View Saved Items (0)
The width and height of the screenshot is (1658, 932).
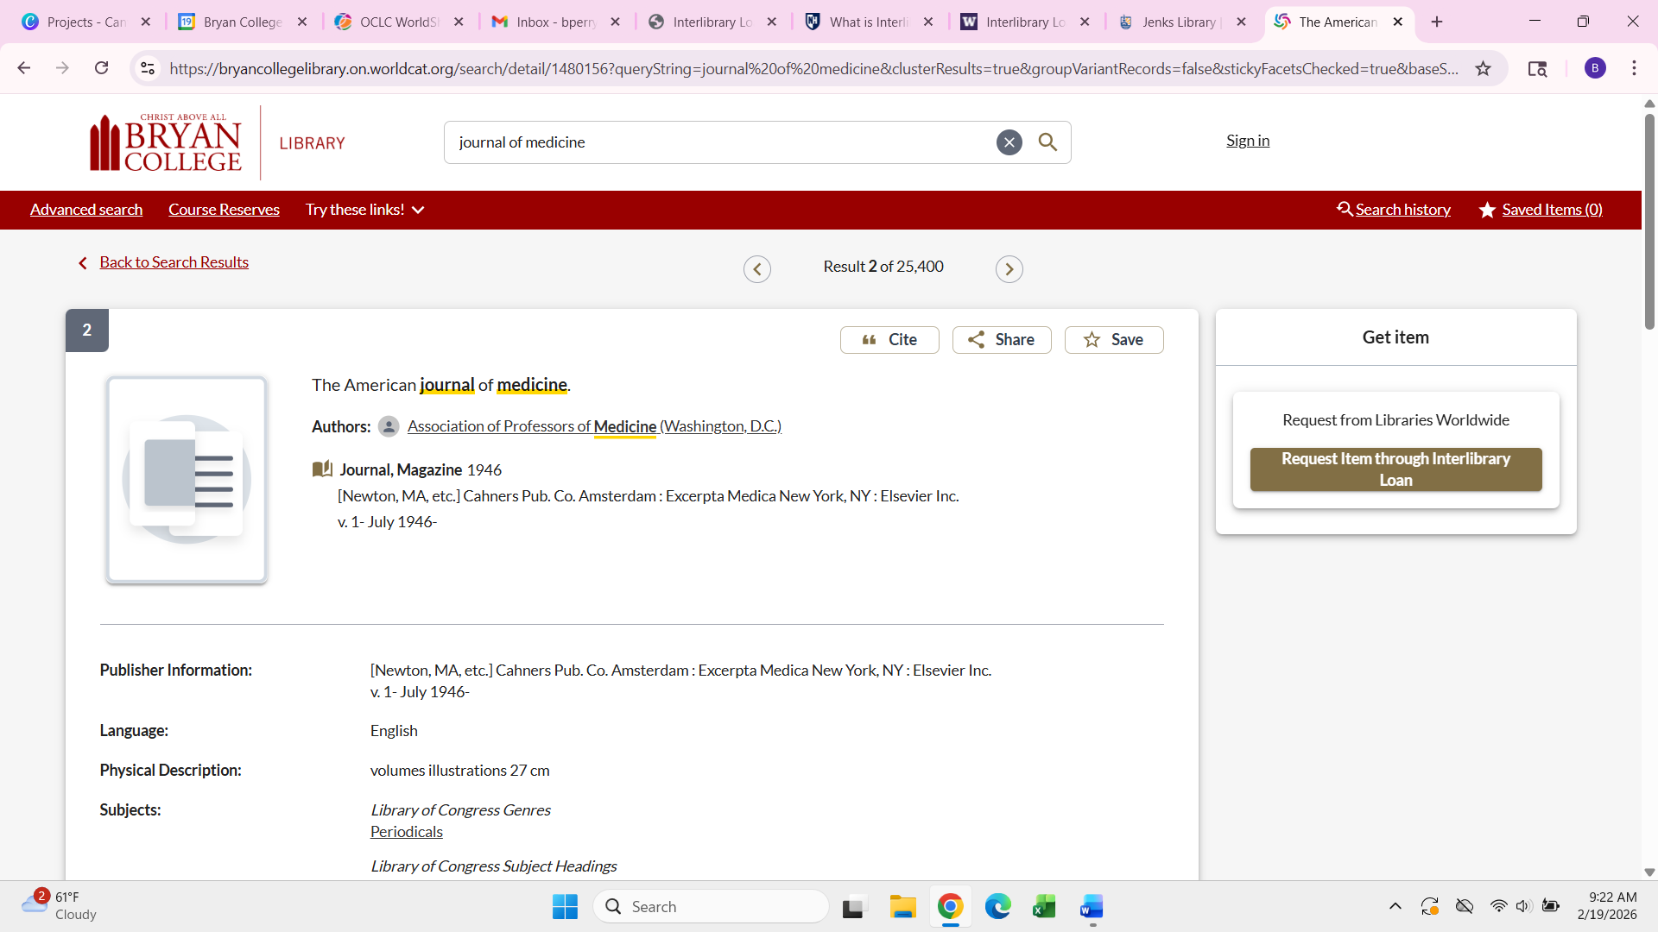1541,210
